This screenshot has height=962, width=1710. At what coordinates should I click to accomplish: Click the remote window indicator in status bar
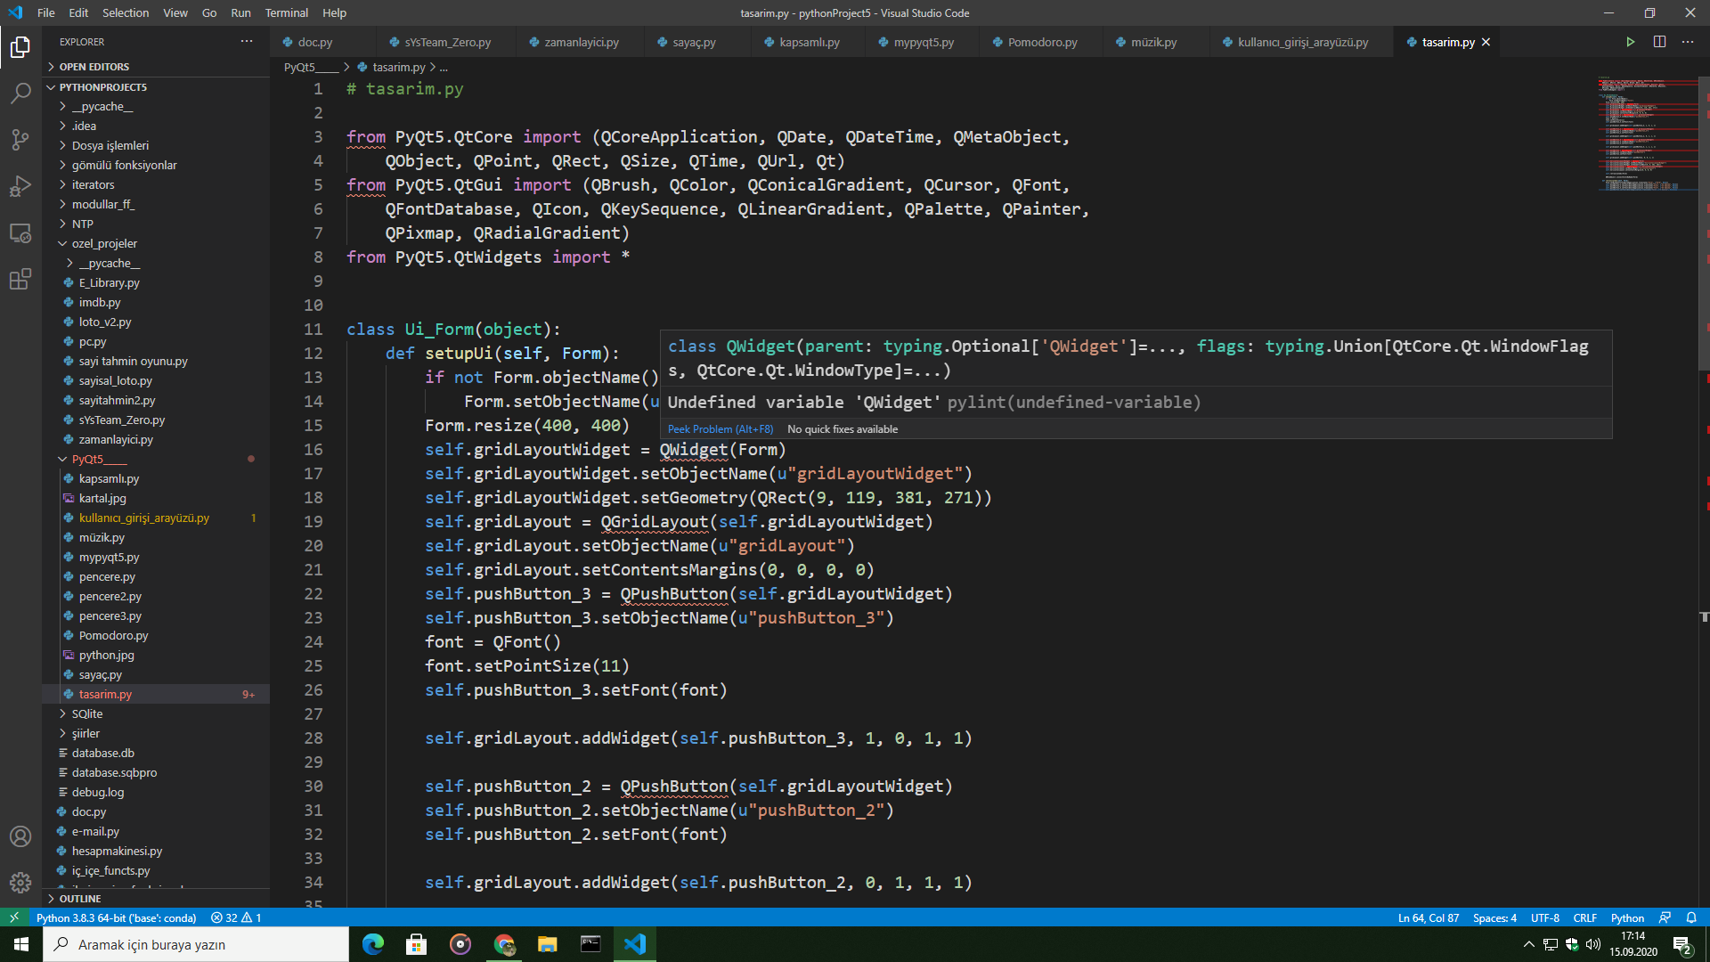coord(13,917)
